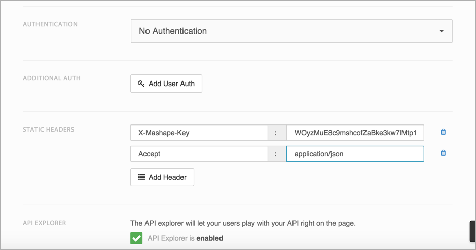Screen dimensions: 476x250
Task: Click the Add User Auth button
Action: (x=166, y=84)
